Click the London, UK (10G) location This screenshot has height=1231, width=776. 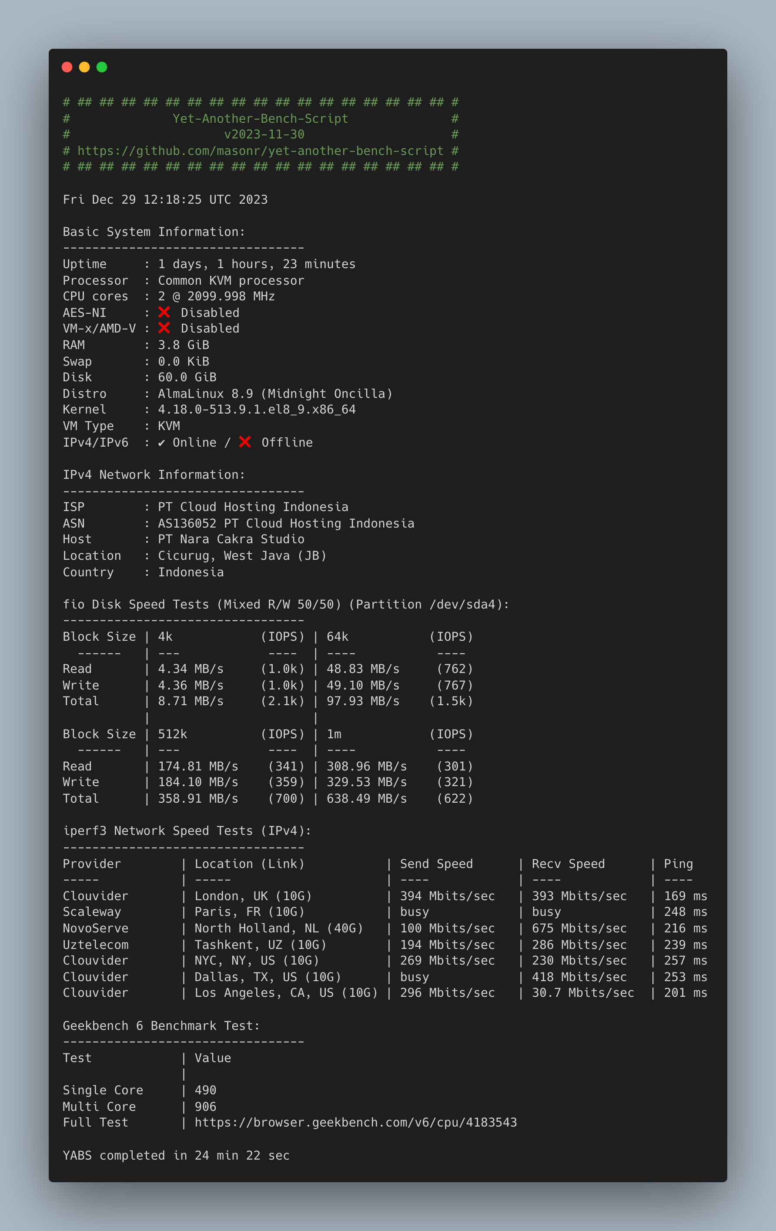[x=253, y=896]
